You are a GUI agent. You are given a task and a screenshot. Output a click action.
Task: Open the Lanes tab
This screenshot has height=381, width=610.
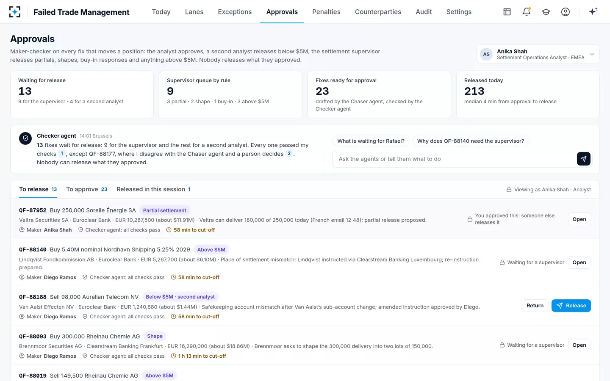[x=194, y=12]
